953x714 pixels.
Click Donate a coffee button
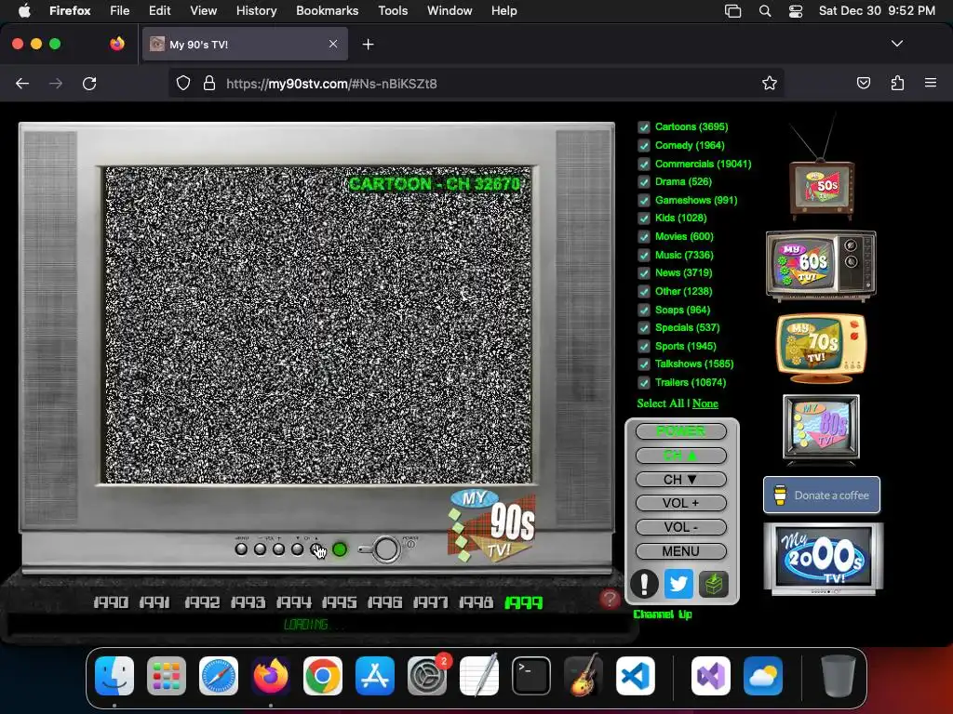coord(821,495)
